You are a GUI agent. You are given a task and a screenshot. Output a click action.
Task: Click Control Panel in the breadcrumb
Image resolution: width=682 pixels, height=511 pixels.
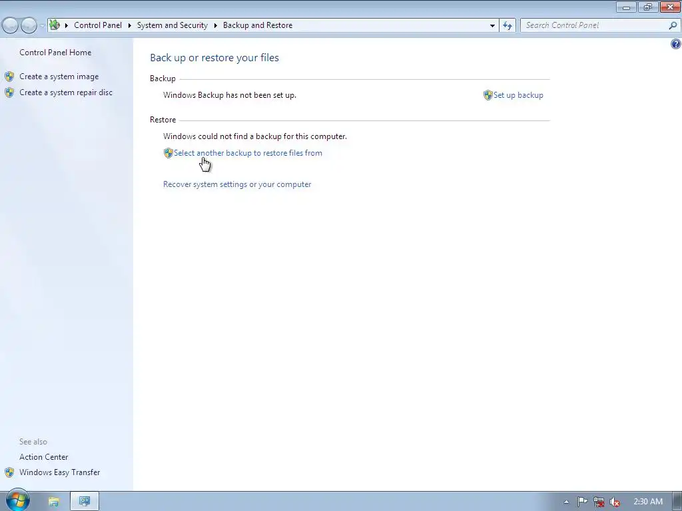tap(98, 25)
